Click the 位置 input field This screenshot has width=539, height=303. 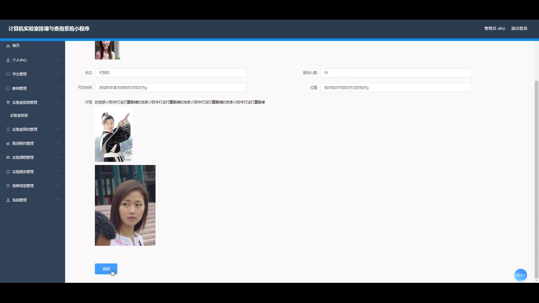coord(396,88)
